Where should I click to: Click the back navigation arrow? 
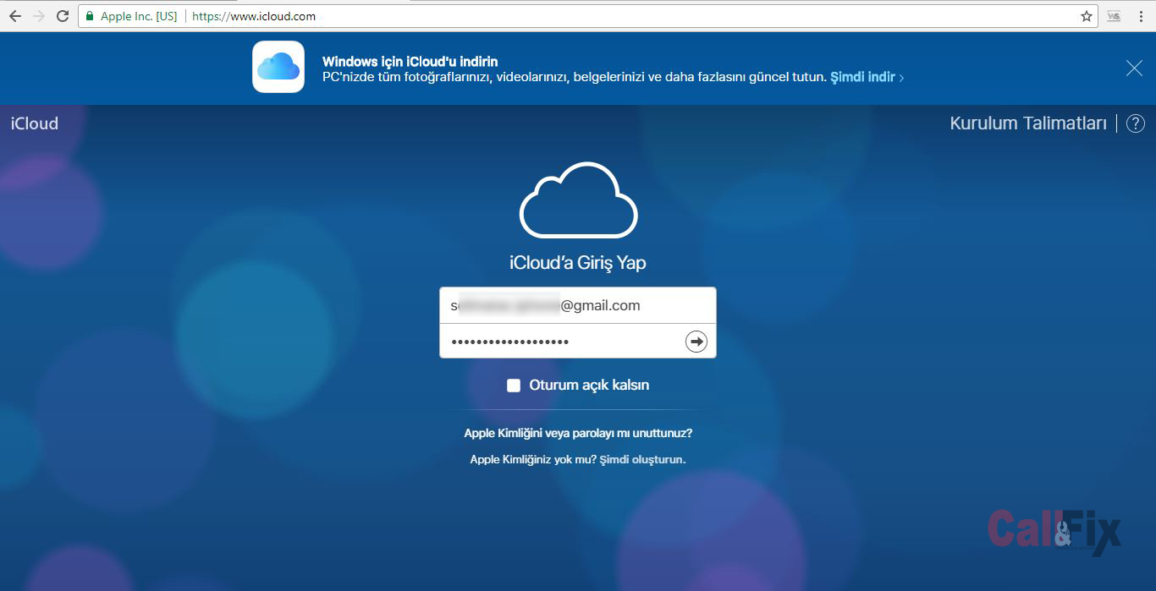point(14,15)
